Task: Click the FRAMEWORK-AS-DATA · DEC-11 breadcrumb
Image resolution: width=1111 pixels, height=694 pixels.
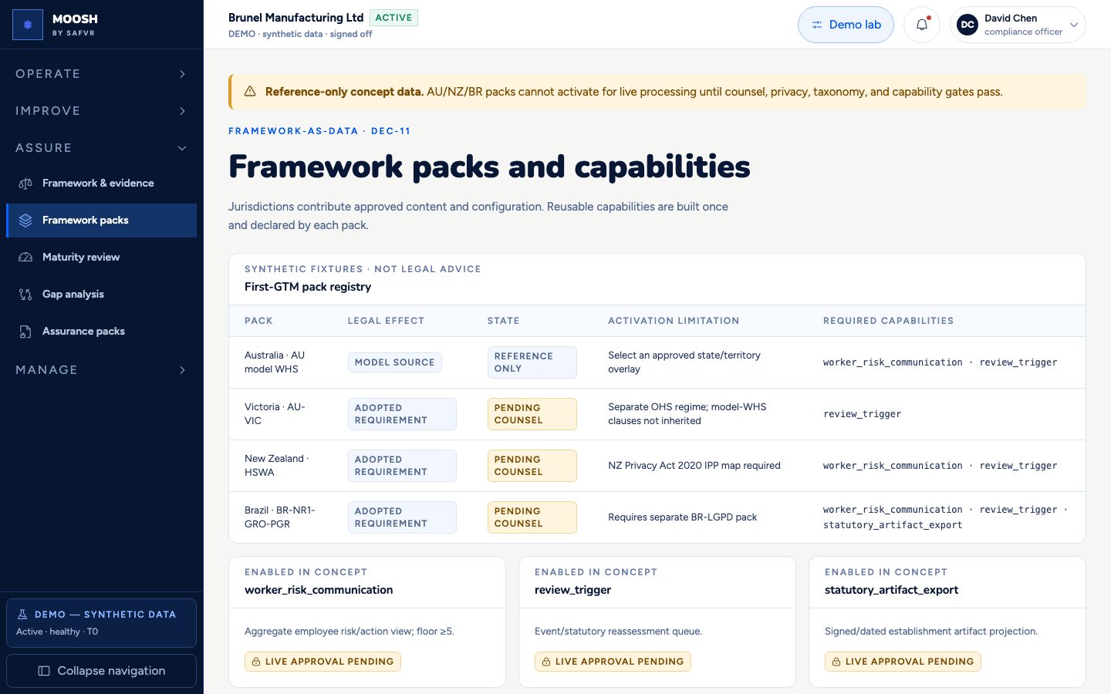Action: [x=319, y=131]
